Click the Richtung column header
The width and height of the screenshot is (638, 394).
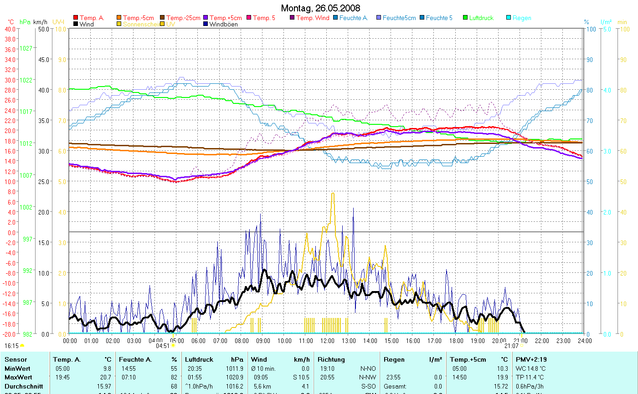click(331, 359)
